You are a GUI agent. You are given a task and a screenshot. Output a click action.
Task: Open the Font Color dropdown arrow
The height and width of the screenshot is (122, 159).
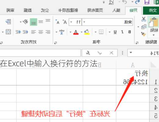(x=70, y=32)
